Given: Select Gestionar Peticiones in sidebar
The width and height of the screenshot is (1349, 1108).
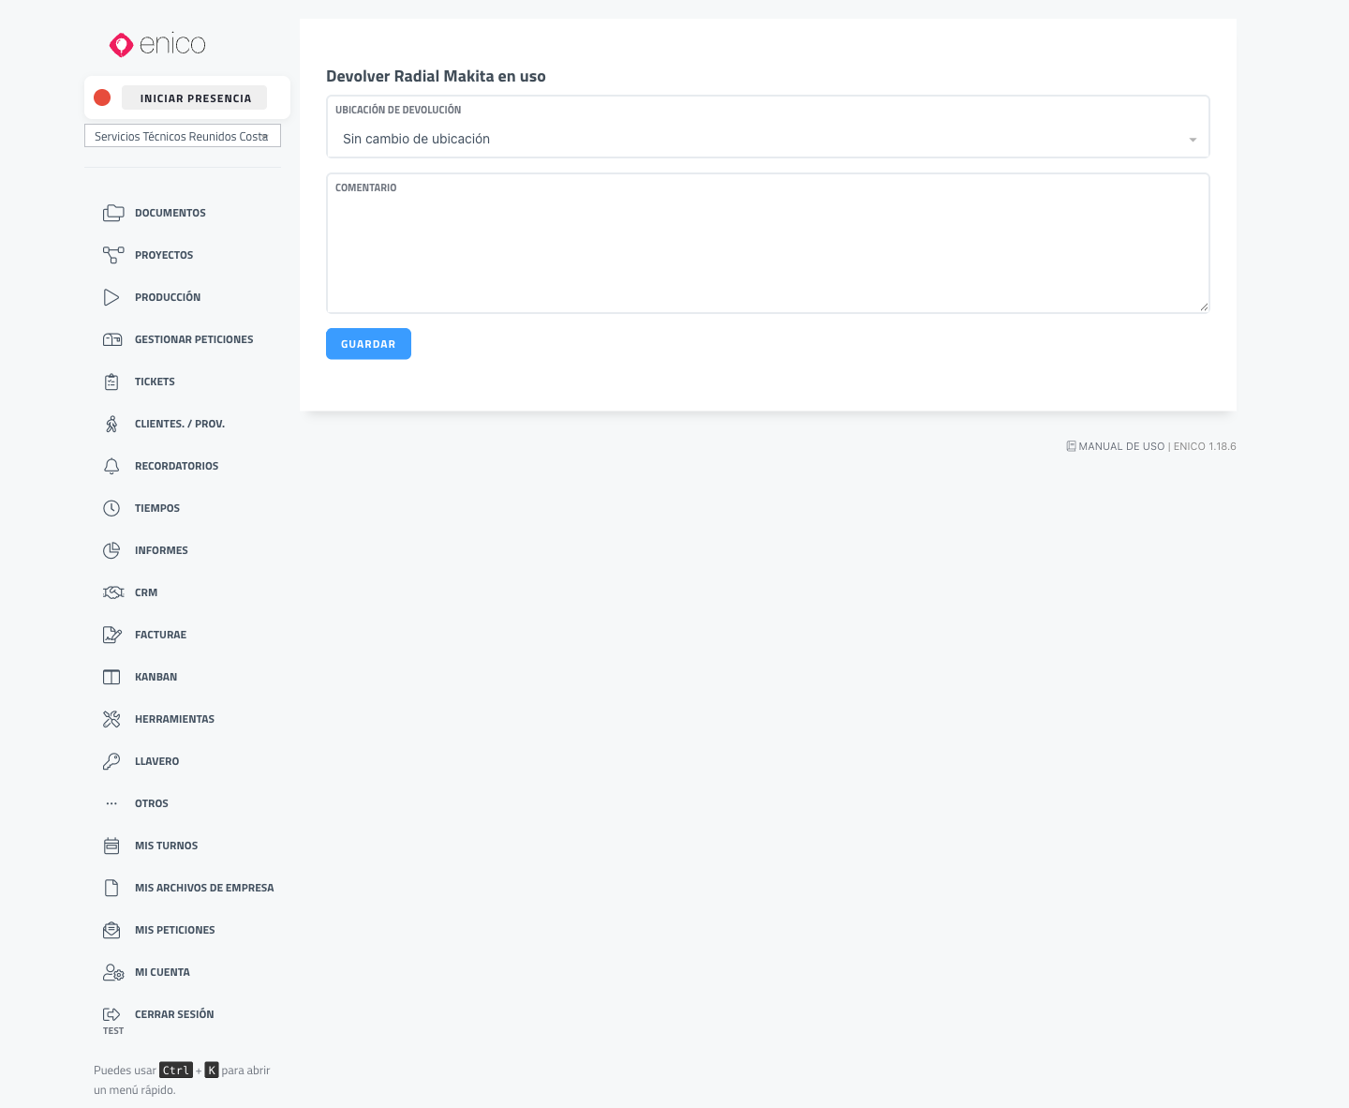Looking at the screenshot, I should pos(194,339).
